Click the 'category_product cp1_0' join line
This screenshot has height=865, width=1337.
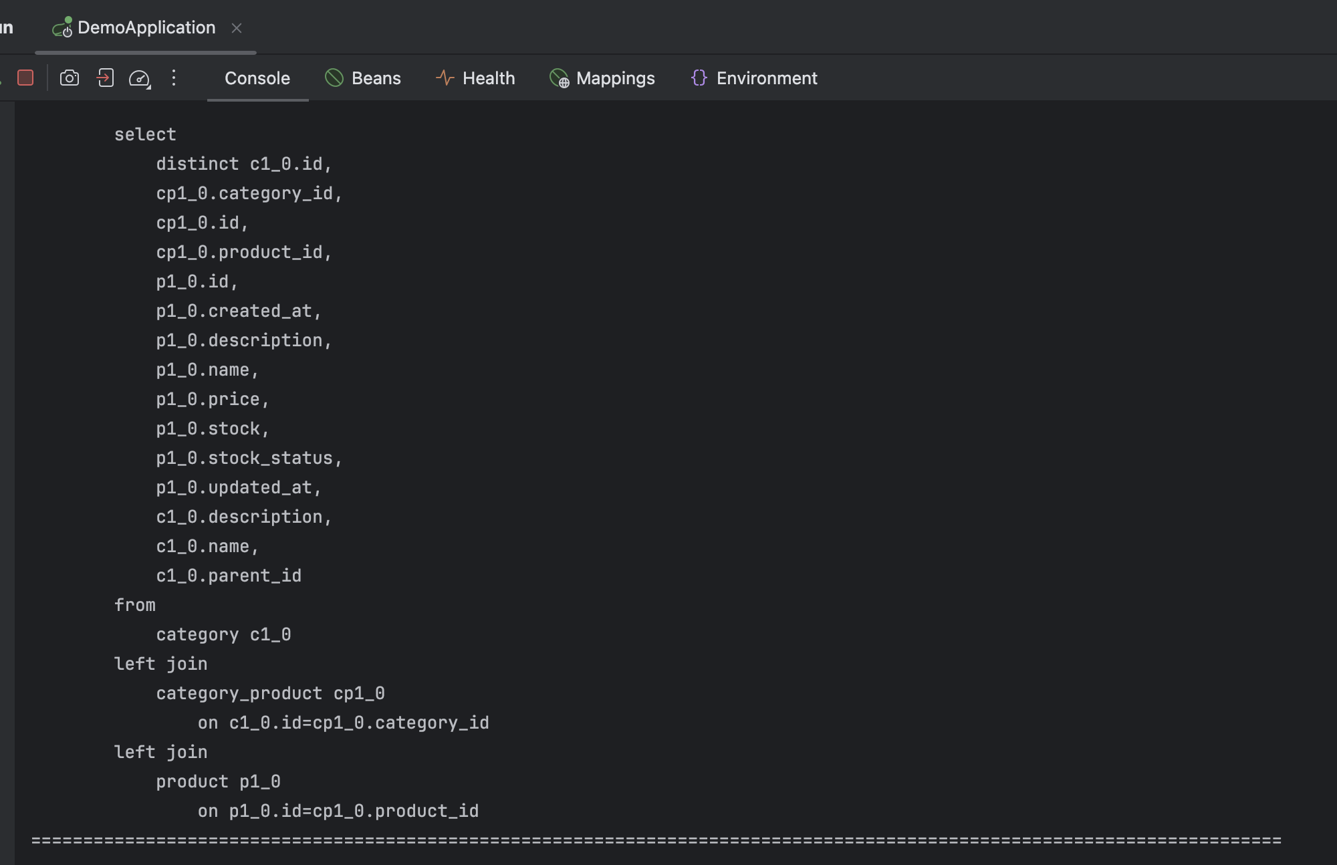click(270, 693)
